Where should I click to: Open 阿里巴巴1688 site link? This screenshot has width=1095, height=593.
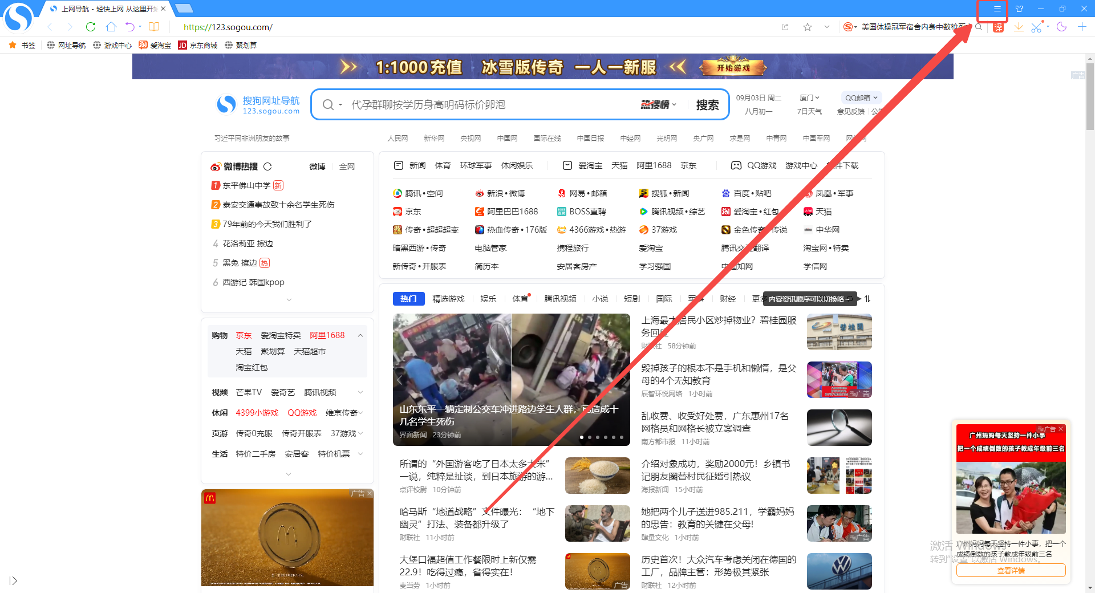tap(506, 212)
